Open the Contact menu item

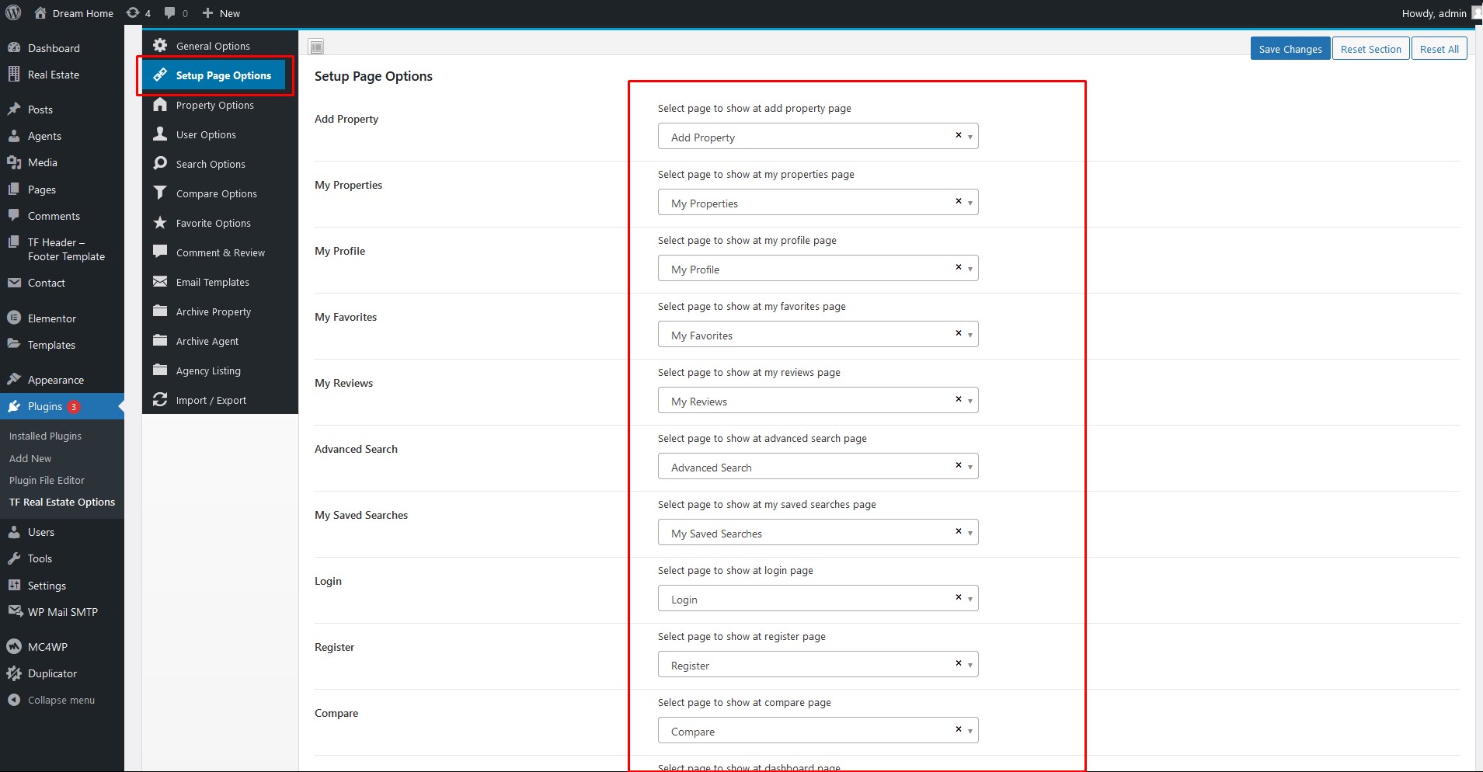pos(62,283)
